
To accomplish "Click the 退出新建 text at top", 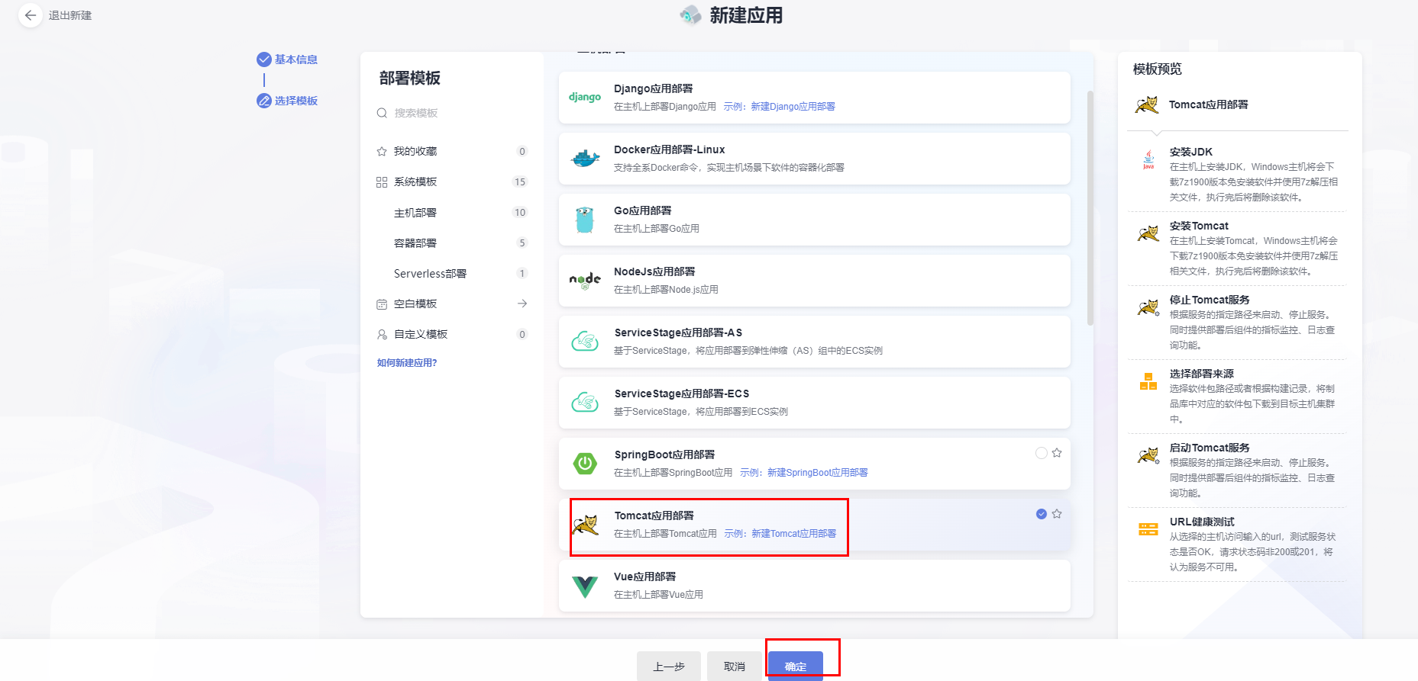I will click(x=70, y=15).
